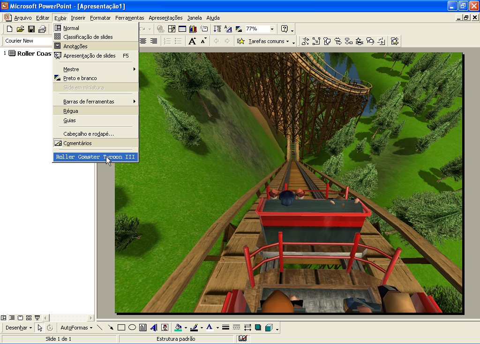Click the Insert Chart icon
The height and width of the screenshot is (344, 480).
click(193, 29)
